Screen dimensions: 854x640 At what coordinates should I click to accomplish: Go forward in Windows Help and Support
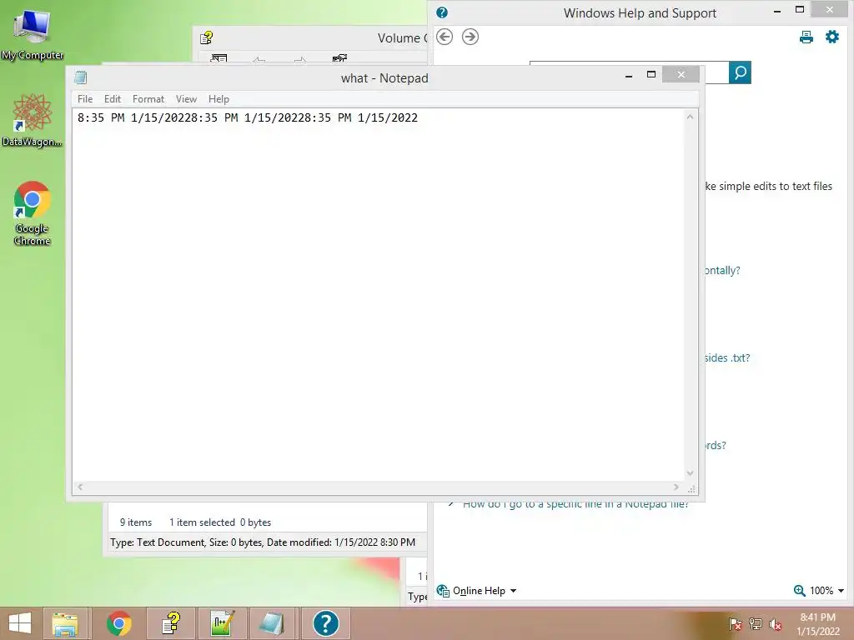pyautogui.click(x=470, y=37)
